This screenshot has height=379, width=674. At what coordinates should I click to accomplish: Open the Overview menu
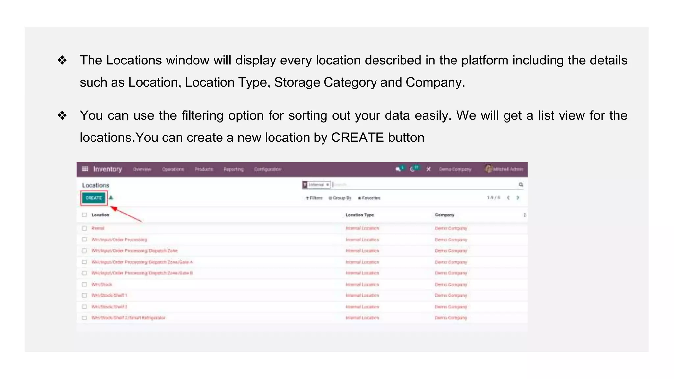pos(142,169)
